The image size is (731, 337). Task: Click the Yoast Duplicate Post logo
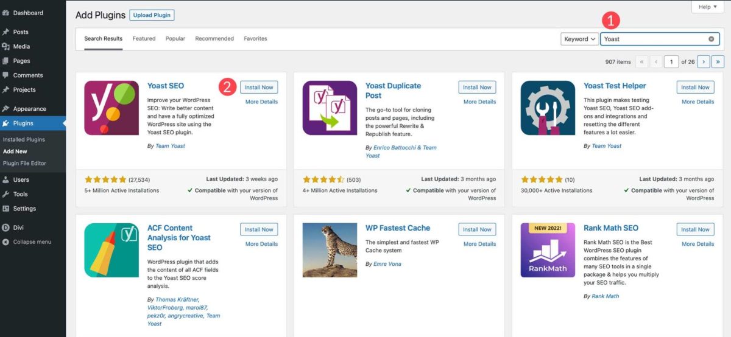330,108
